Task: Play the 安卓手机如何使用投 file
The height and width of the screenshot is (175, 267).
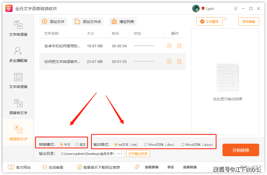Action: 169,46
